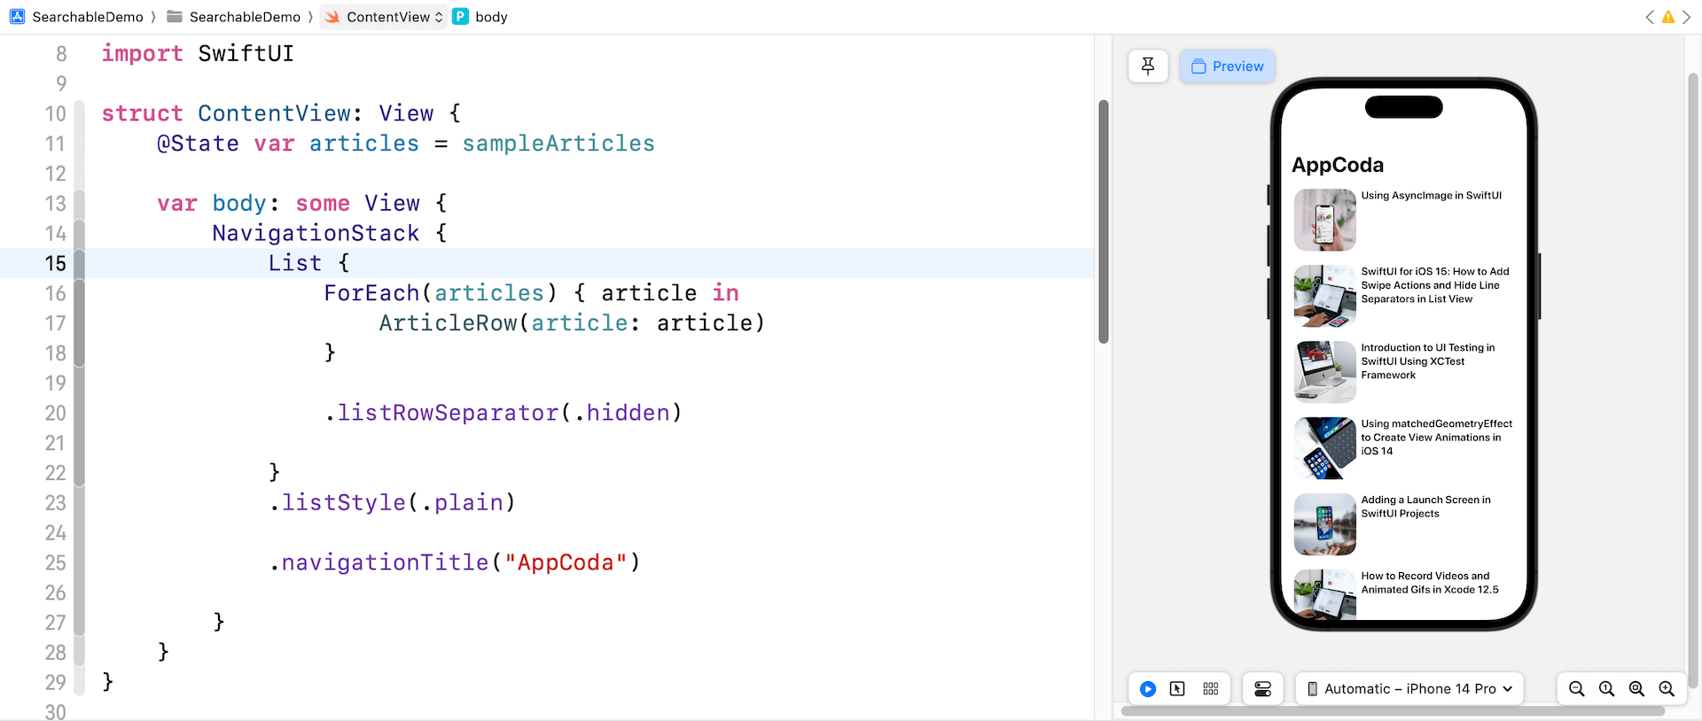This screenshot has width=1702, height=721.
Task: Click the canvas horizontal scrollbar
Action: point(1392,710)
